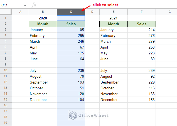Select column E header

click(x=114, y=12)
